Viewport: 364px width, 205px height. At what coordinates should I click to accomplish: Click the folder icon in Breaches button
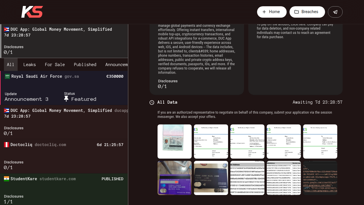tap(297, 12)
